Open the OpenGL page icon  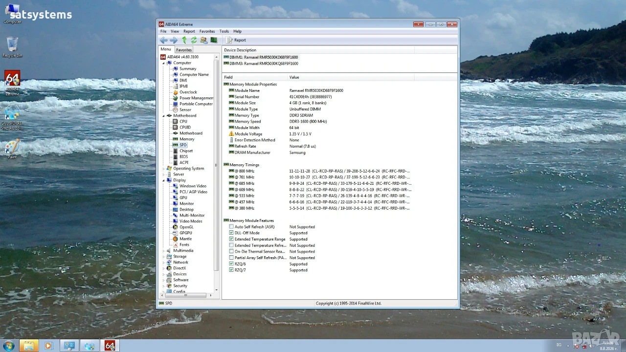176,227
